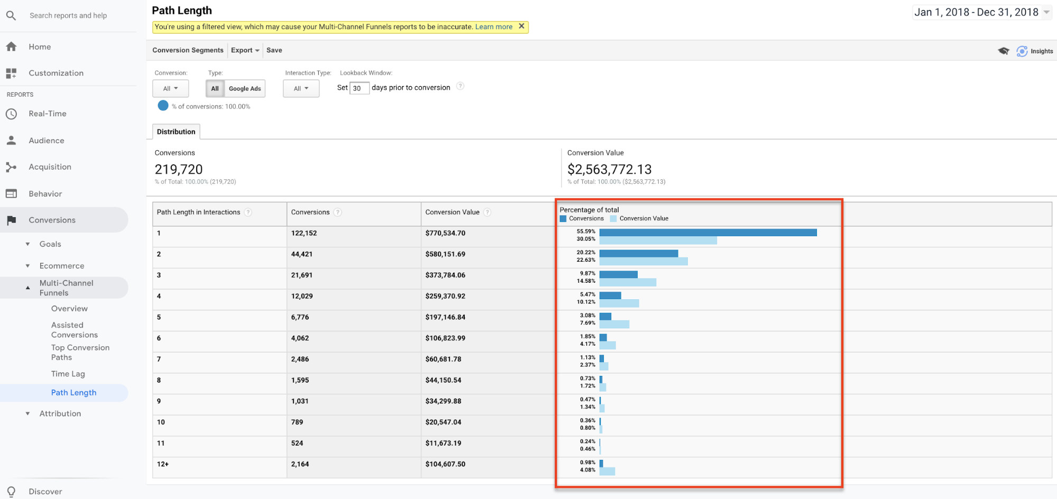
Task: Open the Time Lag report
Action: [68, 374]
